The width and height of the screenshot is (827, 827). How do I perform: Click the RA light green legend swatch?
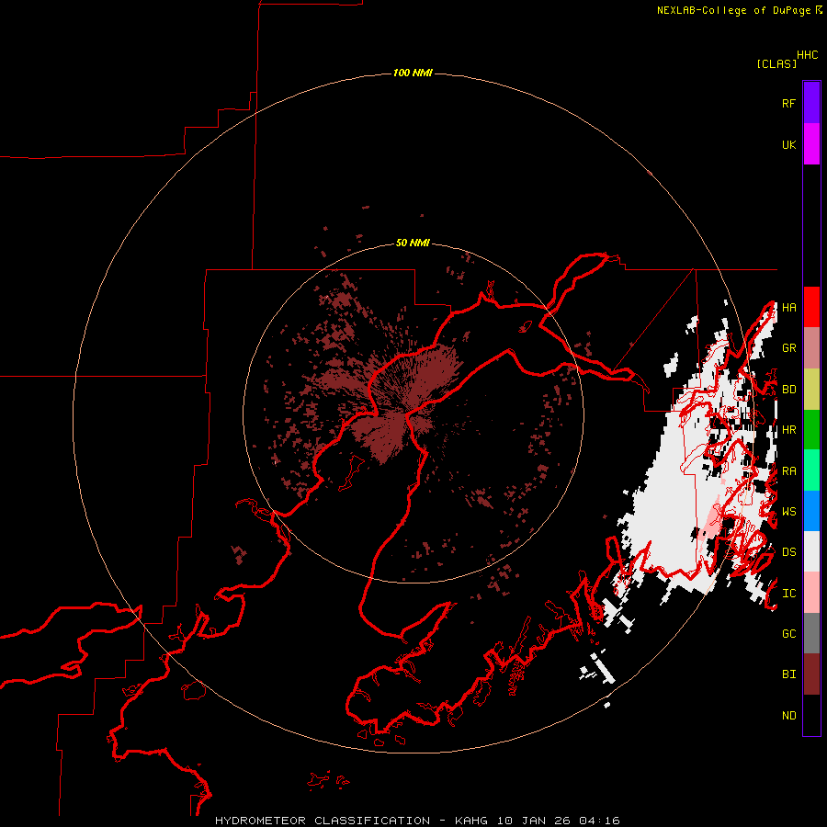(811, 470)
